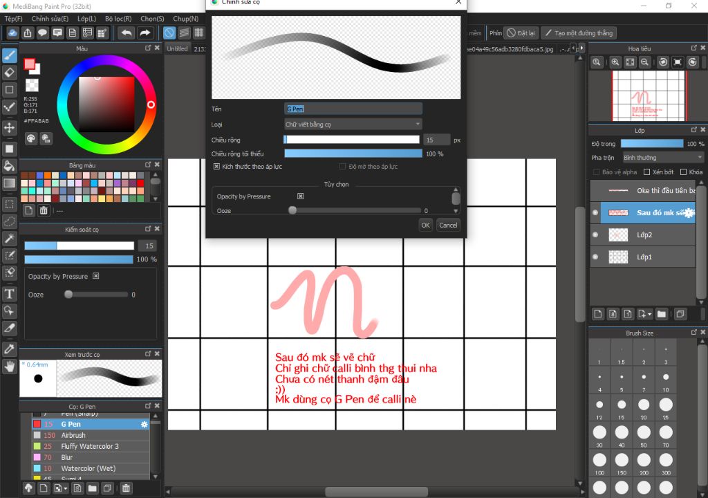This screenshot has height=498, width=708.
Task: Adjust the Chiều rộng width slider in dialog
Action: 352,140
